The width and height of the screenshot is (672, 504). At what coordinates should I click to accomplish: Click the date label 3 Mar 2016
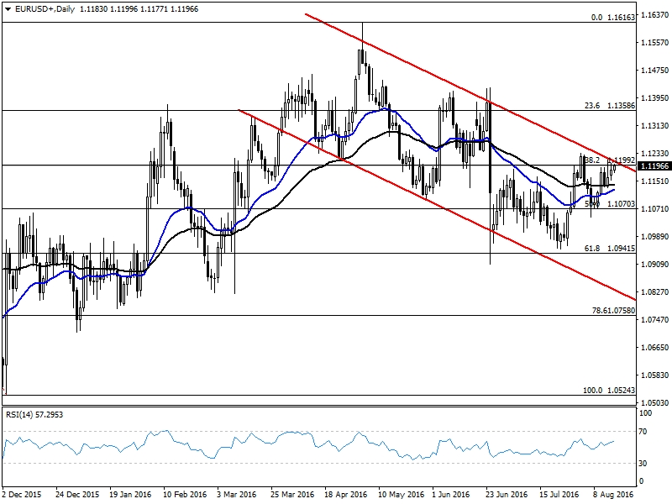point(237,494)
